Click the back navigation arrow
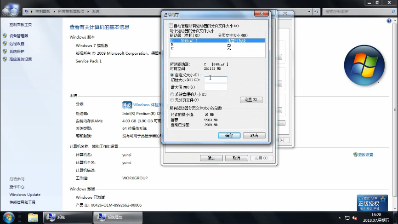The width and height of the screenshot is (398, 224). (x=5, y=11)
